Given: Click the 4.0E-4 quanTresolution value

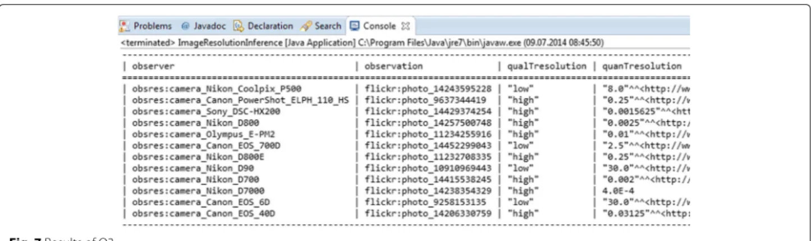Looking at the screenshot, I should [619, 191].
